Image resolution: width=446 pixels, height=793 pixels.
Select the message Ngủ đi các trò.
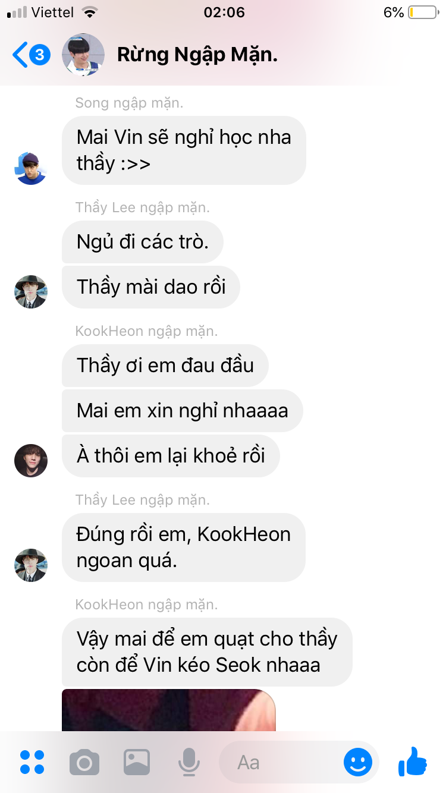point(143,242)
